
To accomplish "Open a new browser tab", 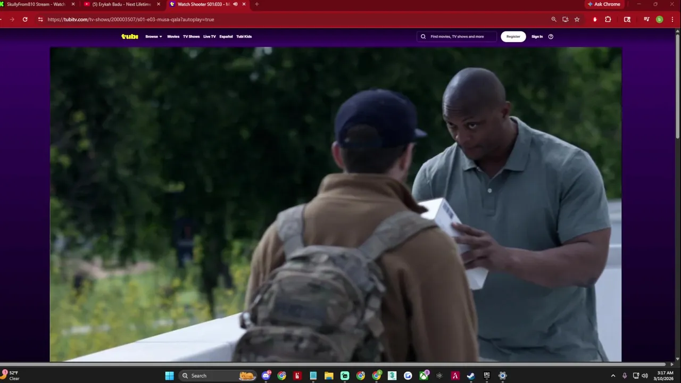I will [256, 4].
